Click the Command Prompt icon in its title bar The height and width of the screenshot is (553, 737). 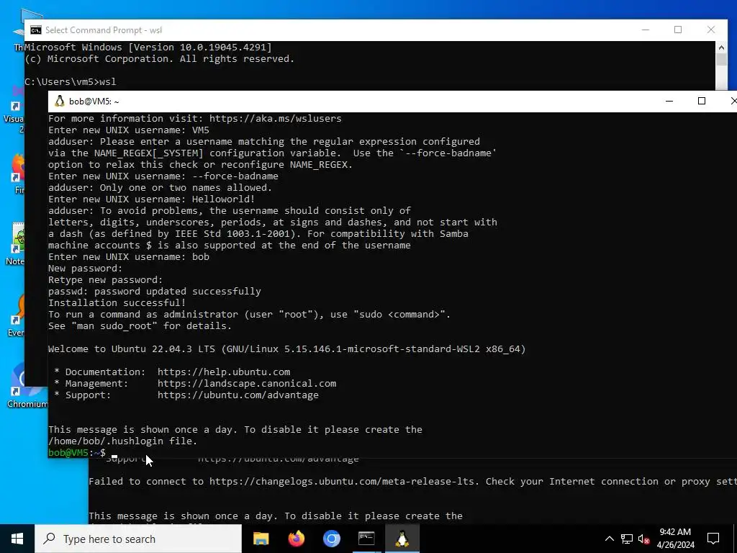[x=36, y=30]
